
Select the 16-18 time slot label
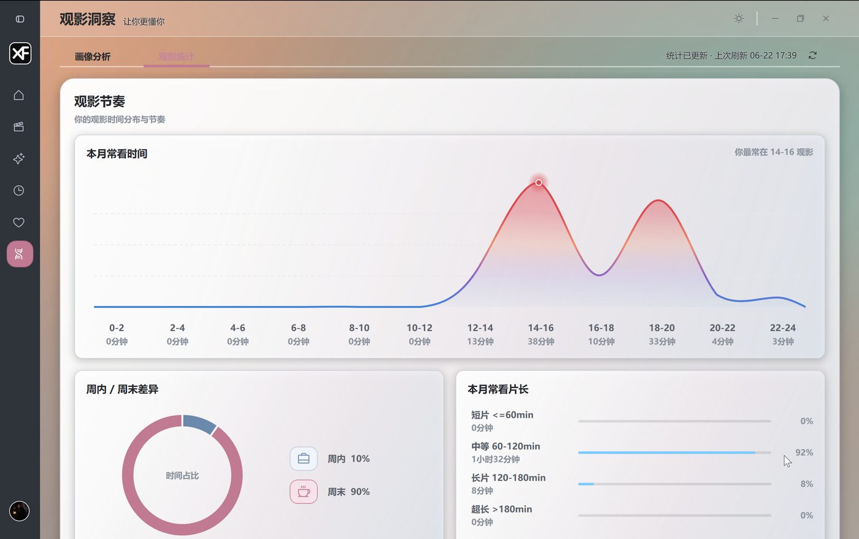click(601, 328)
